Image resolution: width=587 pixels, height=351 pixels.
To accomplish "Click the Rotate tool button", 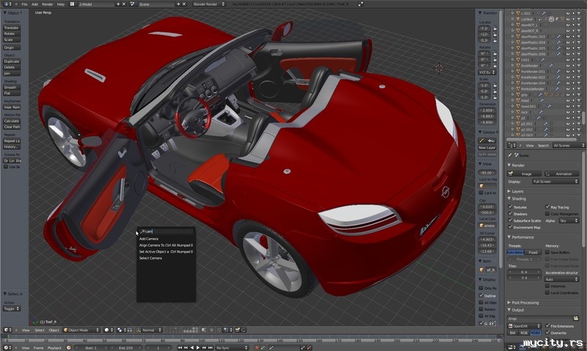I will [x=12, y=34].
